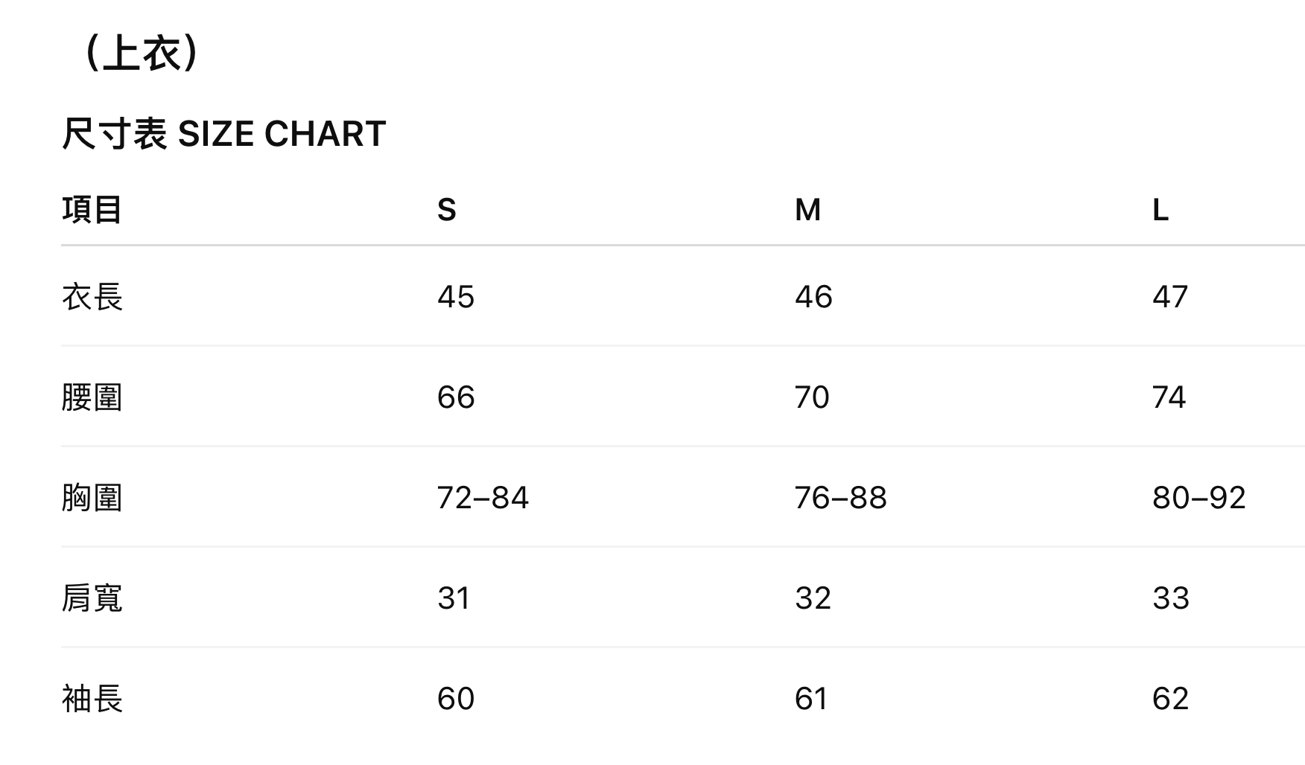Click the 肩寬 value 32 cell
The image size is (1305, 765).
click(813, 598)
